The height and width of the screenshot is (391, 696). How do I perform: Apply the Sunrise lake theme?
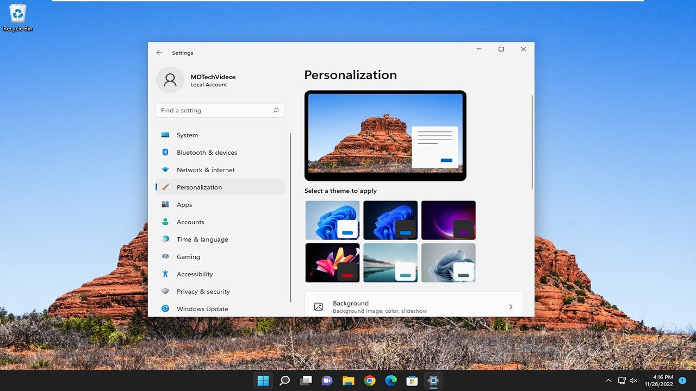coord(390,263)
